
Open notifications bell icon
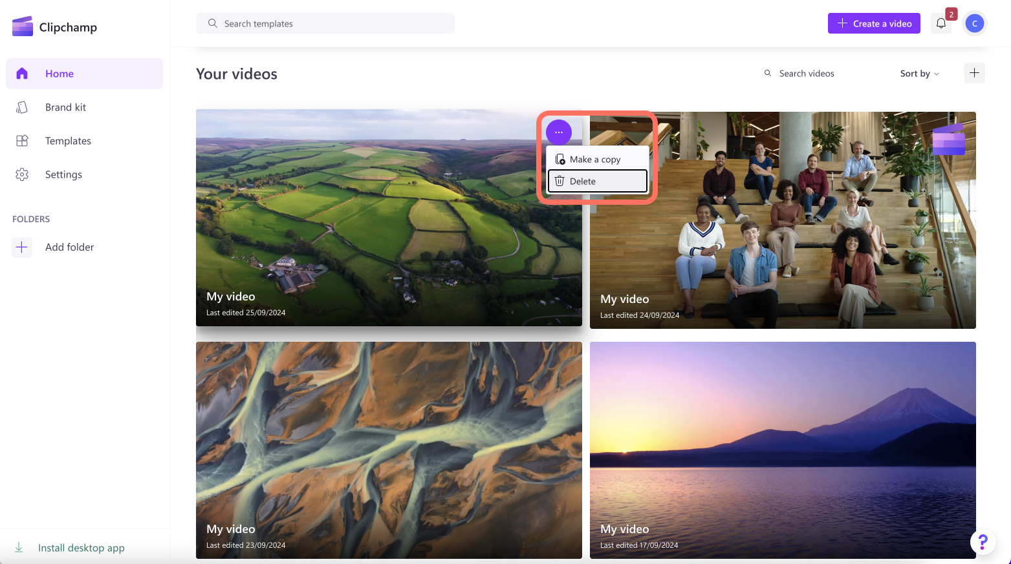(x=941, y=23)
